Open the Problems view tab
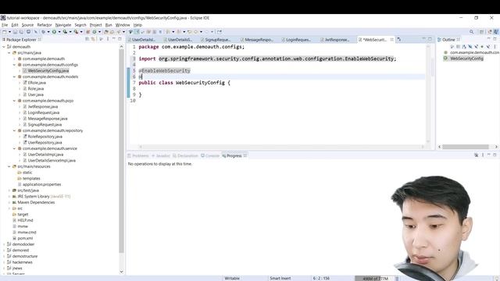The height and width of the screenshot is (281, 500). [x=138, y=156]
